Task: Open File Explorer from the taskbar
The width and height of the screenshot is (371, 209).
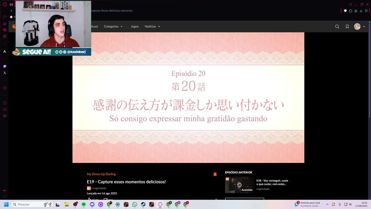Action: click(x=66, y=204)
